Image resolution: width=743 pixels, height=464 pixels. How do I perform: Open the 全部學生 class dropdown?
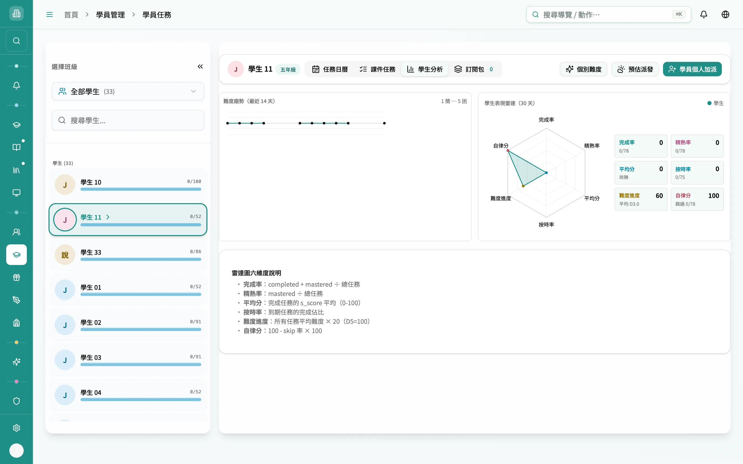tap(128, 92)
